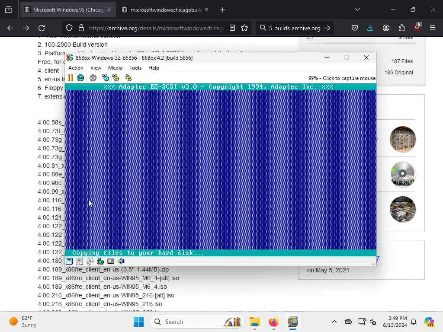The image size is (443, 332).
Task: Click the archive.org URL address field
Action: click(156, 28)
